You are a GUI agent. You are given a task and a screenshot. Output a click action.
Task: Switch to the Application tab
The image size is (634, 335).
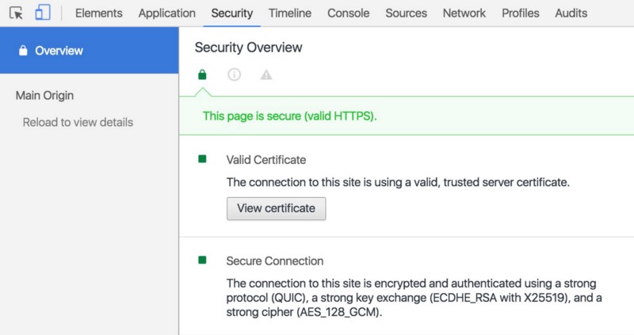coord(166,13)
